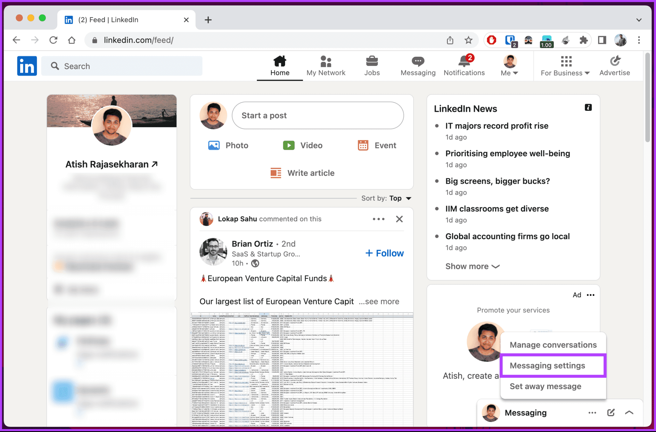Click Brian Ortiz's profile photo
The image size is (656, 432).
(x=213, y=252)
